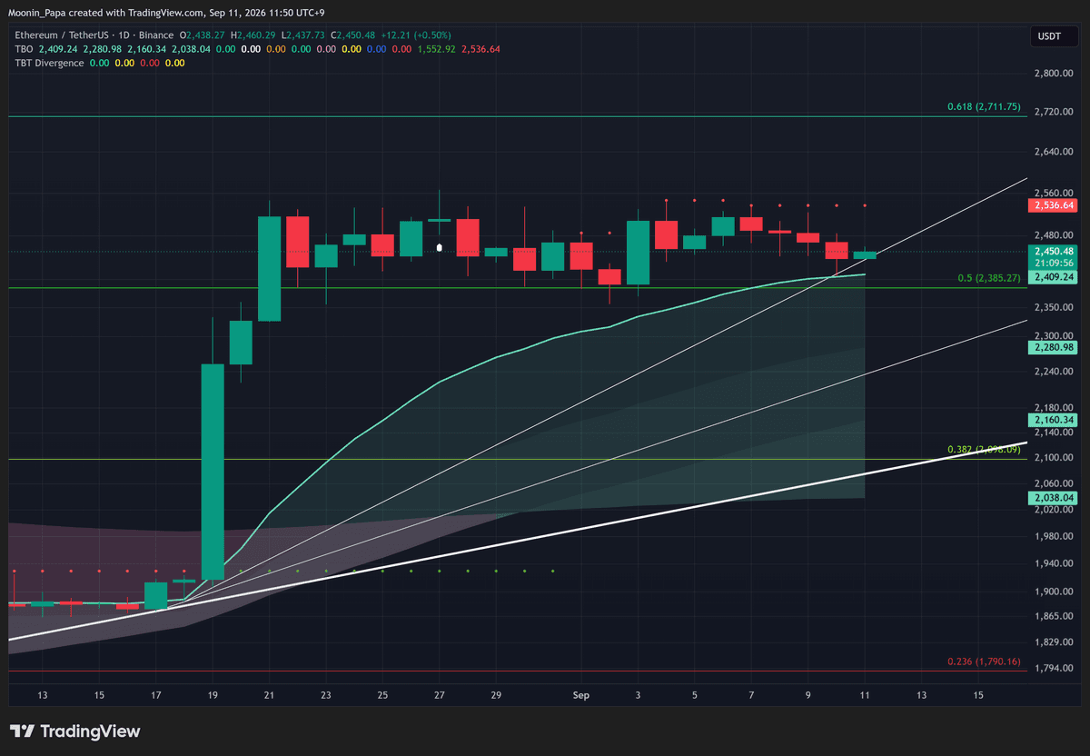1090x756 pixels.
Task: Select the tall green candle on the 19th
Action: [213, 471]
